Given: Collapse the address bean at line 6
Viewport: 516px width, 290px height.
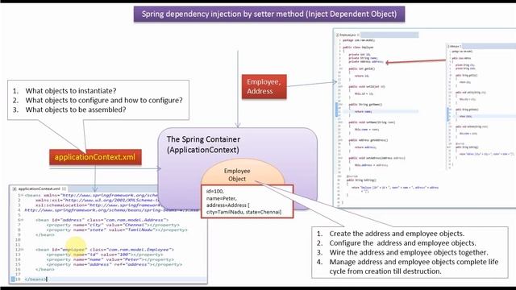Looking at the screenshot, I should tap(23, 220).
